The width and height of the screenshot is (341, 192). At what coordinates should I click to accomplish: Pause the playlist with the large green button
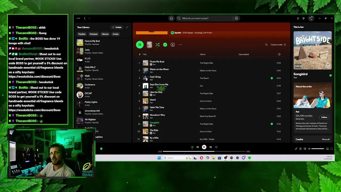(x=140, y=45)
